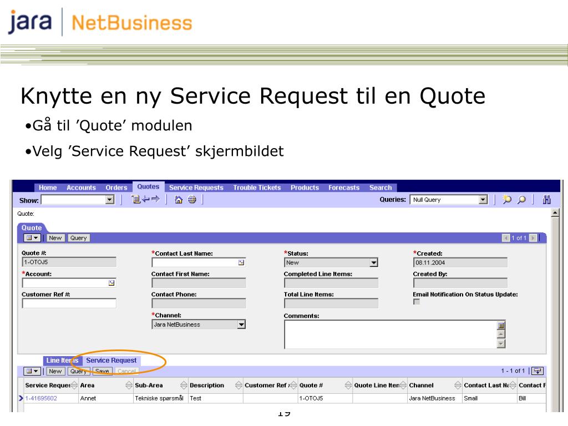Sort by Area column arrows

tap(129, 385)
